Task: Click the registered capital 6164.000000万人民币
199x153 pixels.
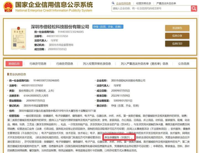Action: (36, 96)
